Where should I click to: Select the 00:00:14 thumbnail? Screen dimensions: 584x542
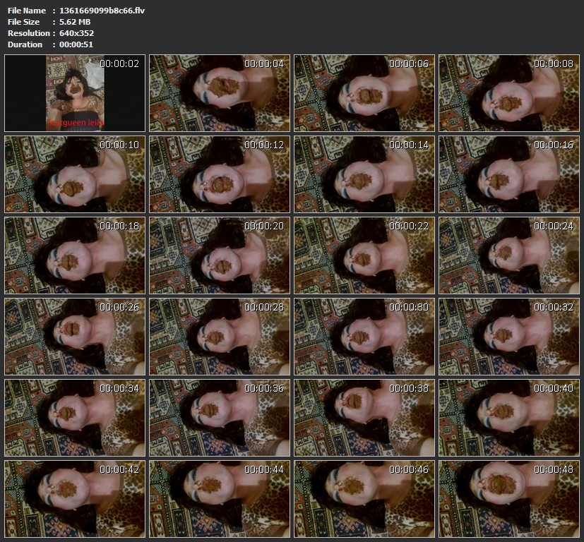(364, 174)
